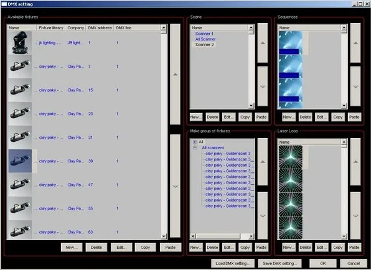Click the large up arrow button in Sequences panel
This screenshot has height=270, width=371.
(x=355, y=43)
